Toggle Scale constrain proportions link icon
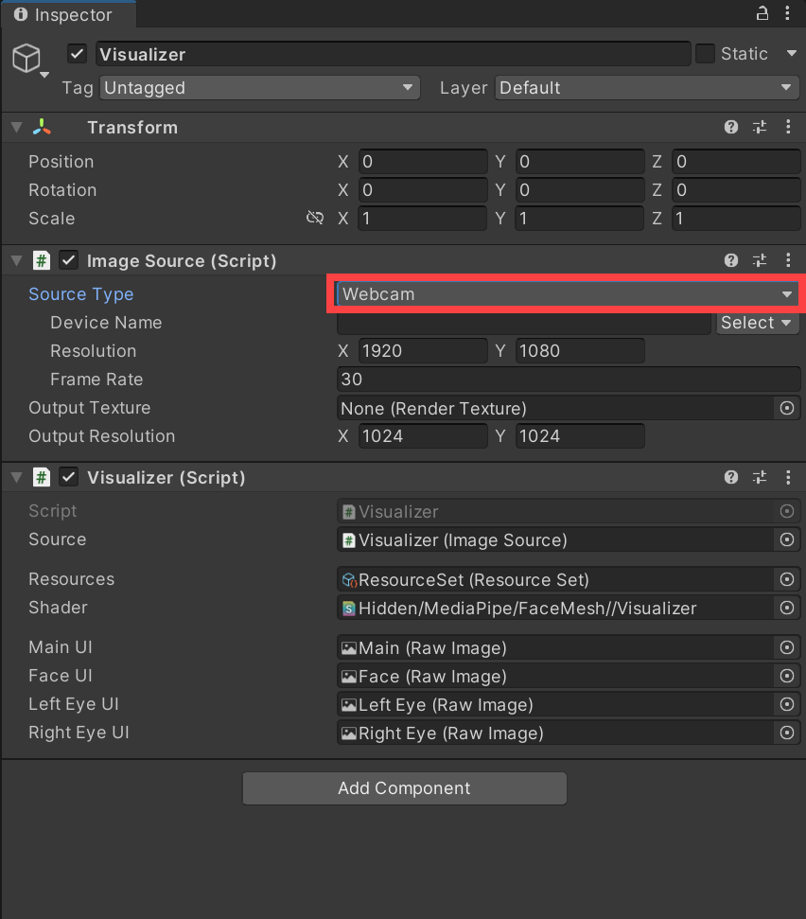The height and width of the screenshot is (919, 806). [x=315, y=218]
